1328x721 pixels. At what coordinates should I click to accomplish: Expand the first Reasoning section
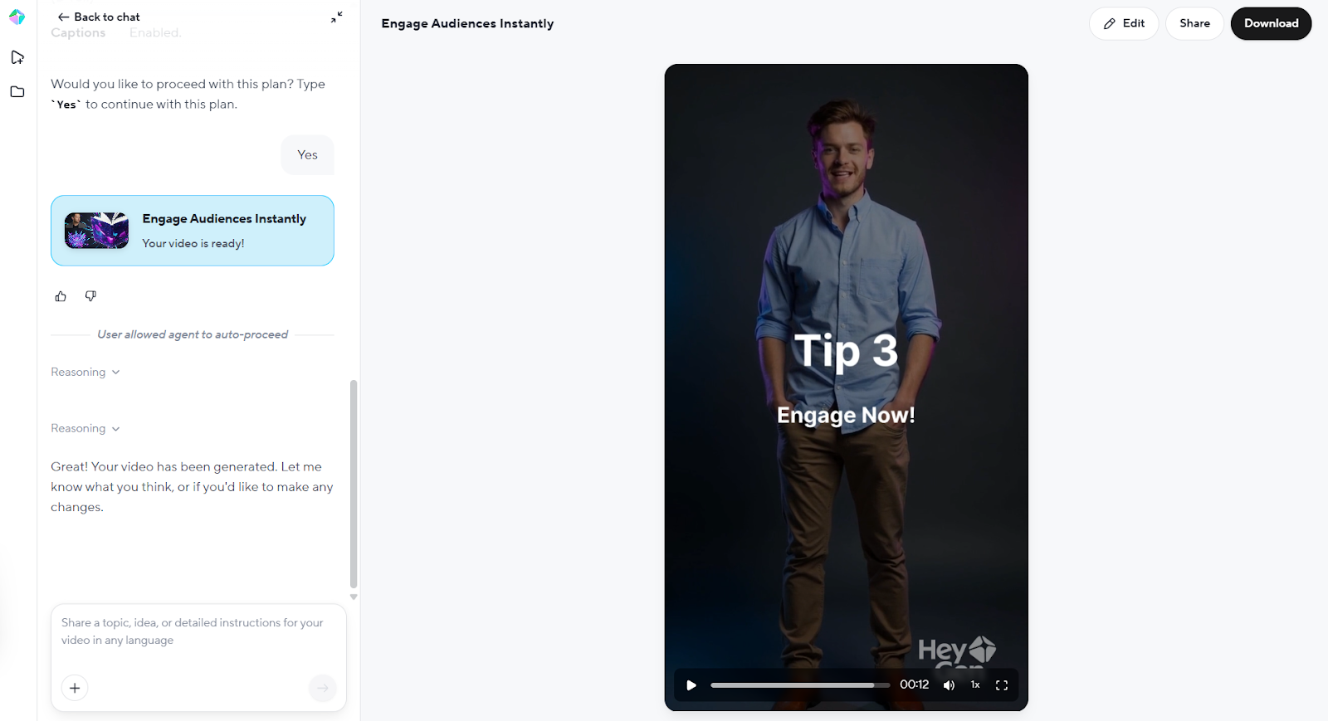pyautogui.click(x=85, y=372)
